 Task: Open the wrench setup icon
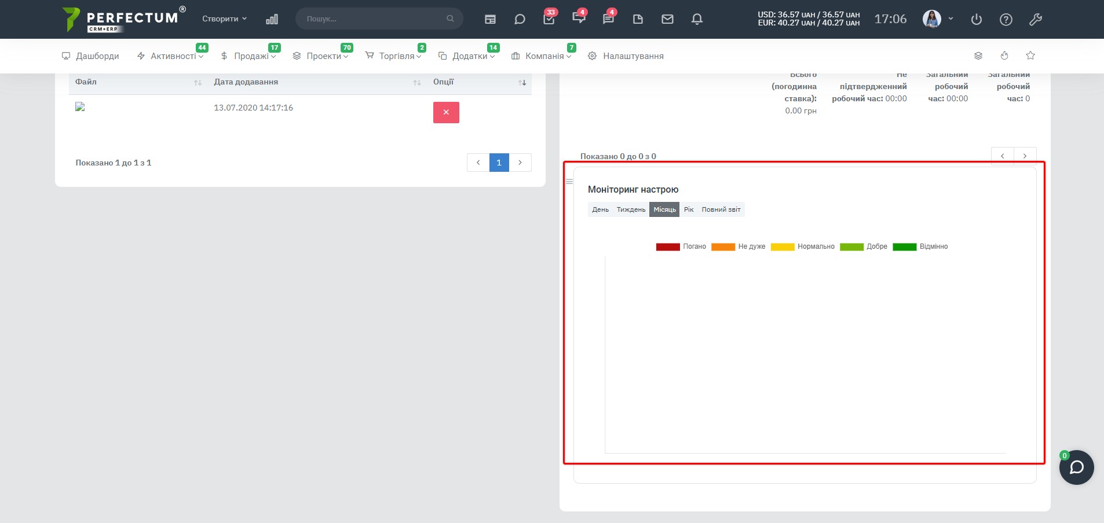pos(1036,19)
